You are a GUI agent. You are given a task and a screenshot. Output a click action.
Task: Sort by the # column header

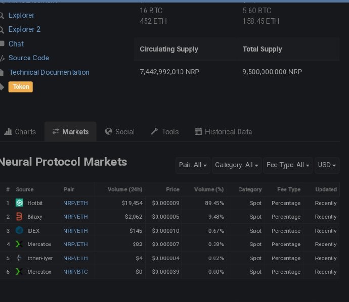coord(8,189)
